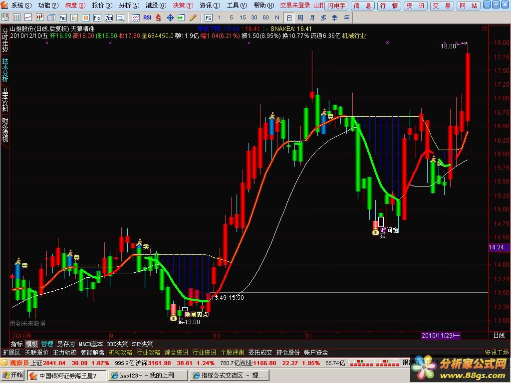This screenshot has height=383, width=511.
Task: Click the stock search magnifier icon
Action: pyautogui.click(x=120, y=17)
